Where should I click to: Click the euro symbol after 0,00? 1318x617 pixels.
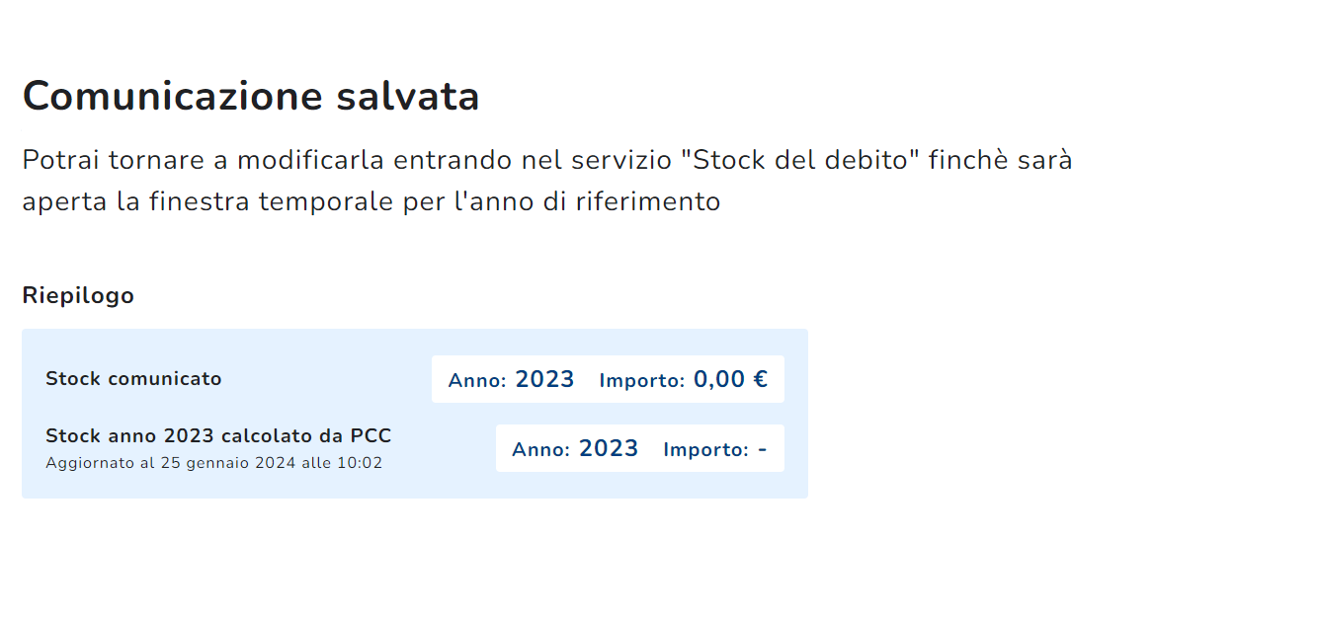760,379
